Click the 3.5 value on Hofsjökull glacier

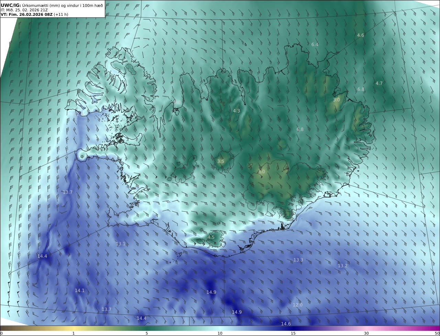click(220, 161)
